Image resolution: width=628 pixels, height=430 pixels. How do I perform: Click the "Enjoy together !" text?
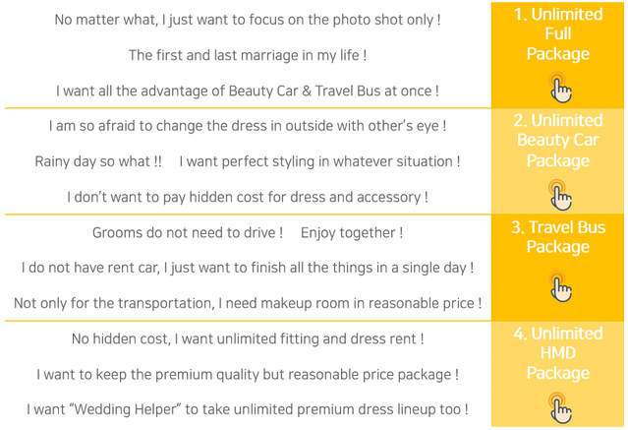pos(351,233)
